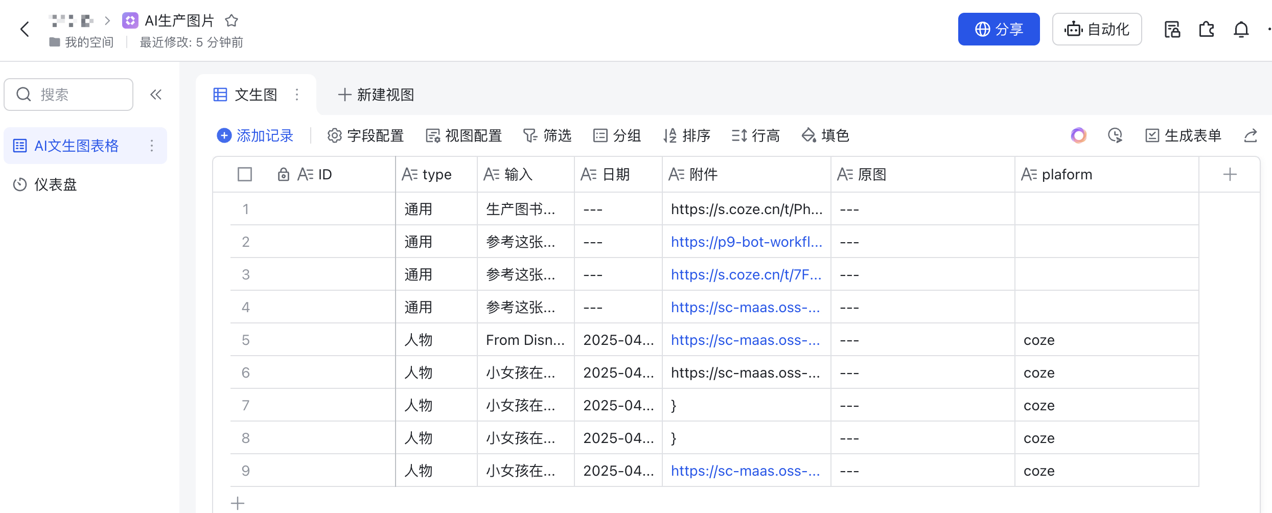Click the AI生产图片 app icon

click(130, 20)
